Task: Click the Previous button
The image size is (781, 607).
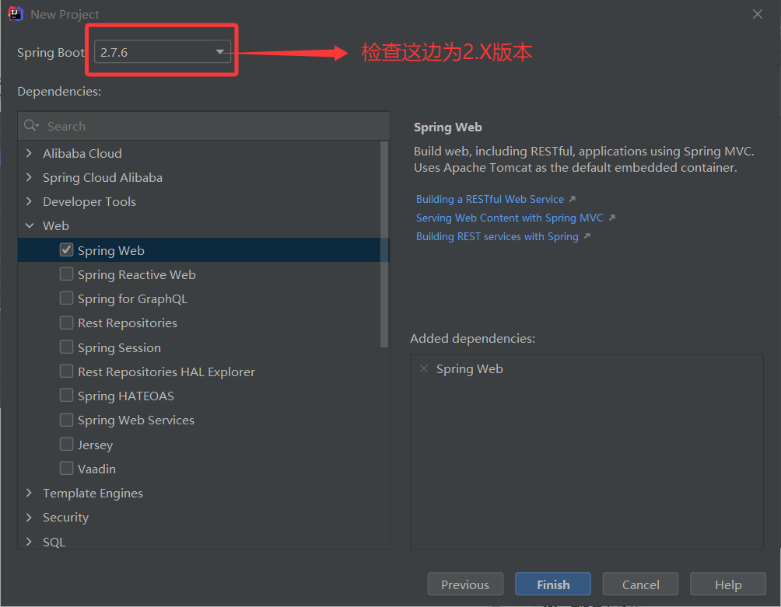Action: pyautogui.click(x=465, y=584)
